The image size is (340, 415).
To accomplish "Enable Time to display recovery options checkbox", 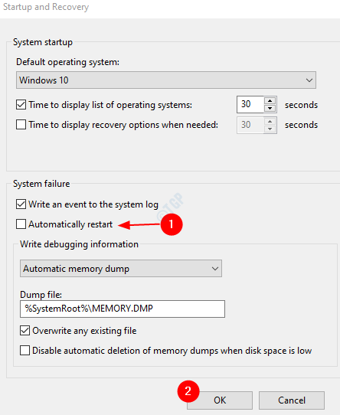I will (x=21, y=124).
